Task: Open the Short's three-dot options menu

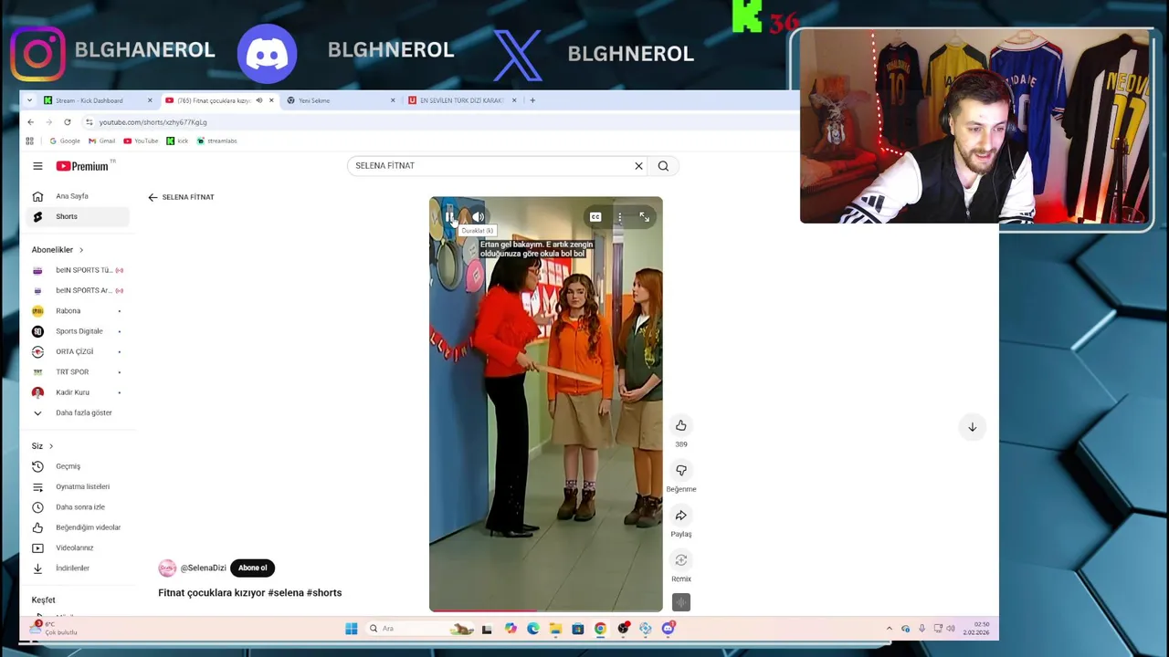Action: click(620, 217)
